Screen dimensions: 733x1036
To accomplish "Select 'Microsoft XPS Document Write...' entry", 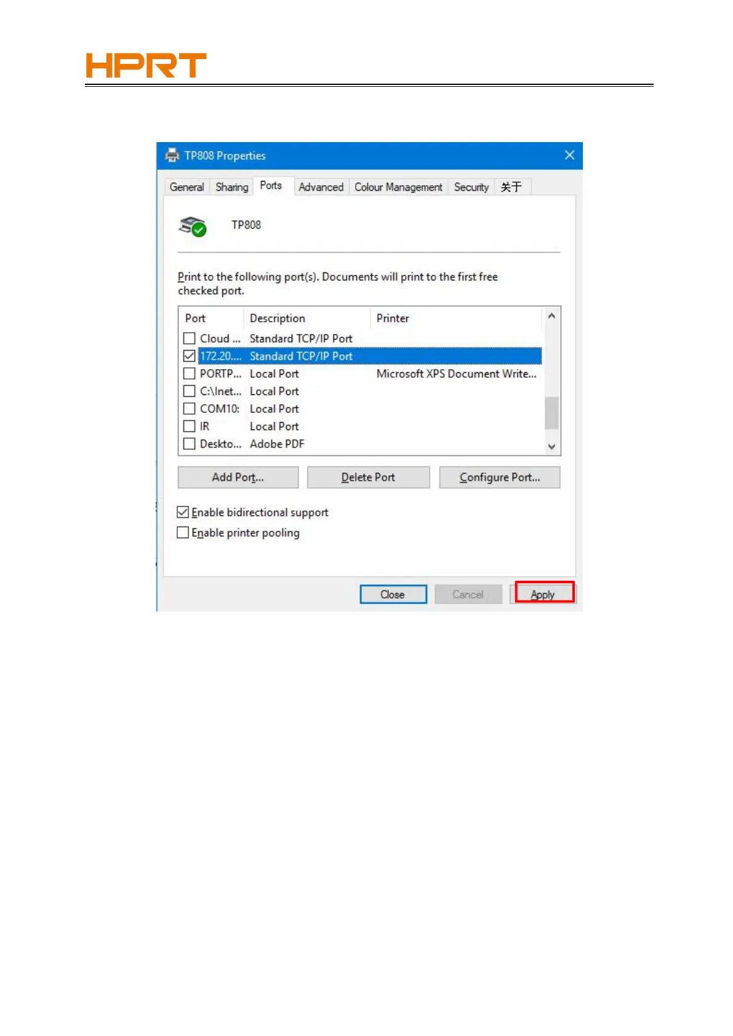I will [456, 373].
